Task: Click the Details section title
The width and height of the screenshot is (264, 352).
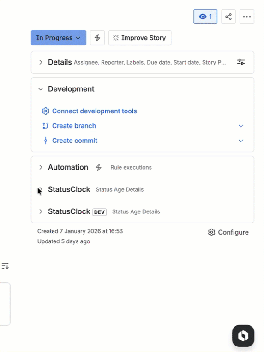Action: tap(60, 62)
